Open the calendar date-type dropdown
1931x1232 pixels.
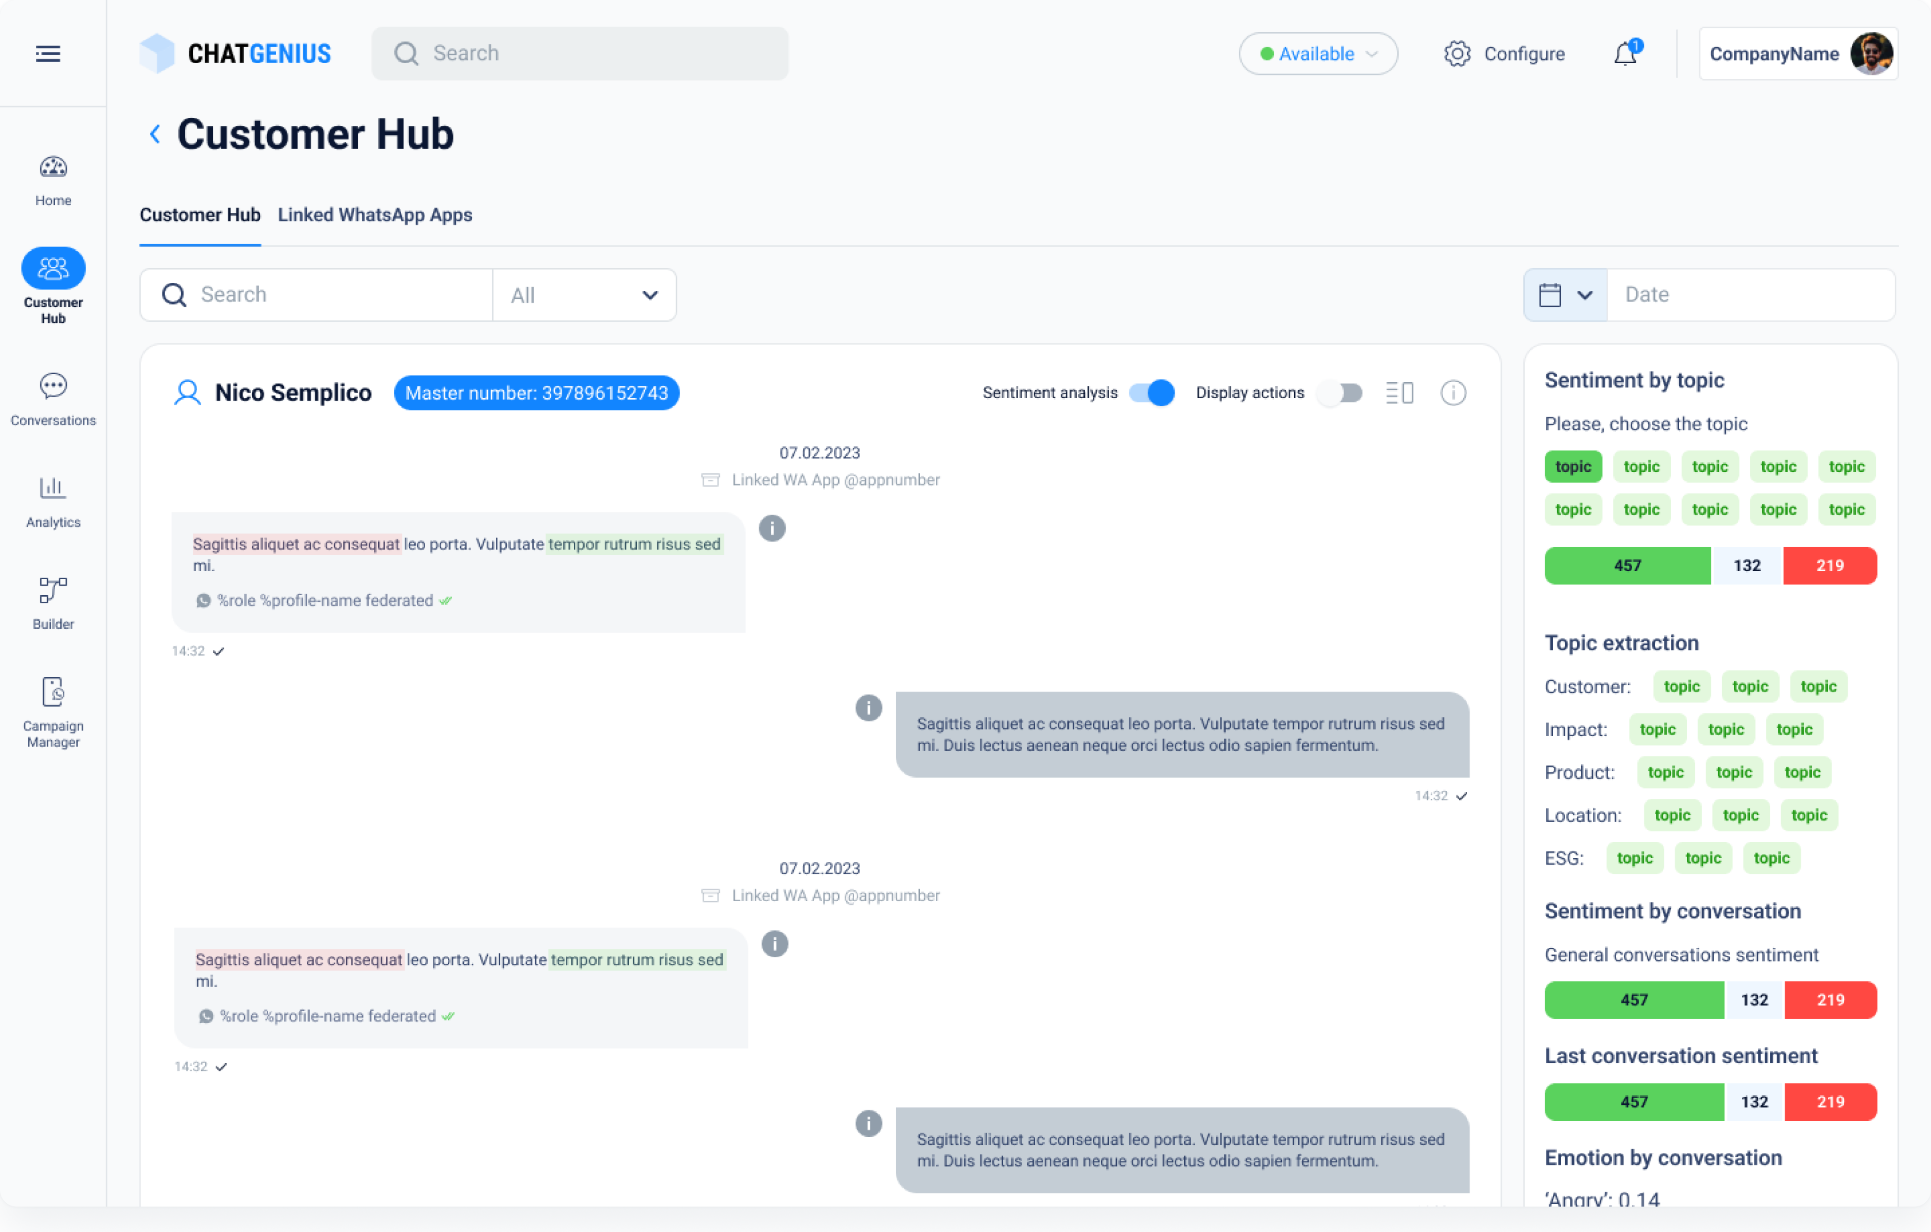point(1565,295)
